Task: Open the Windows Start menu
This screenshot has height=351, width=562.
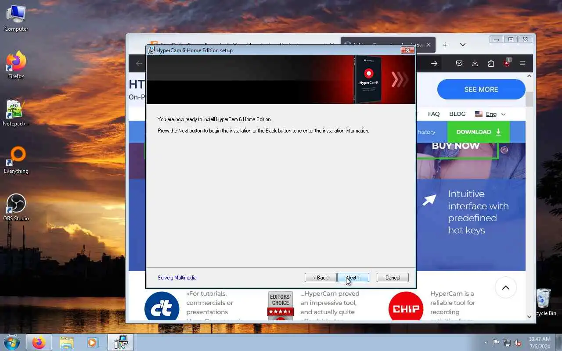Action: pyautogui.click(x=11, y=342)
